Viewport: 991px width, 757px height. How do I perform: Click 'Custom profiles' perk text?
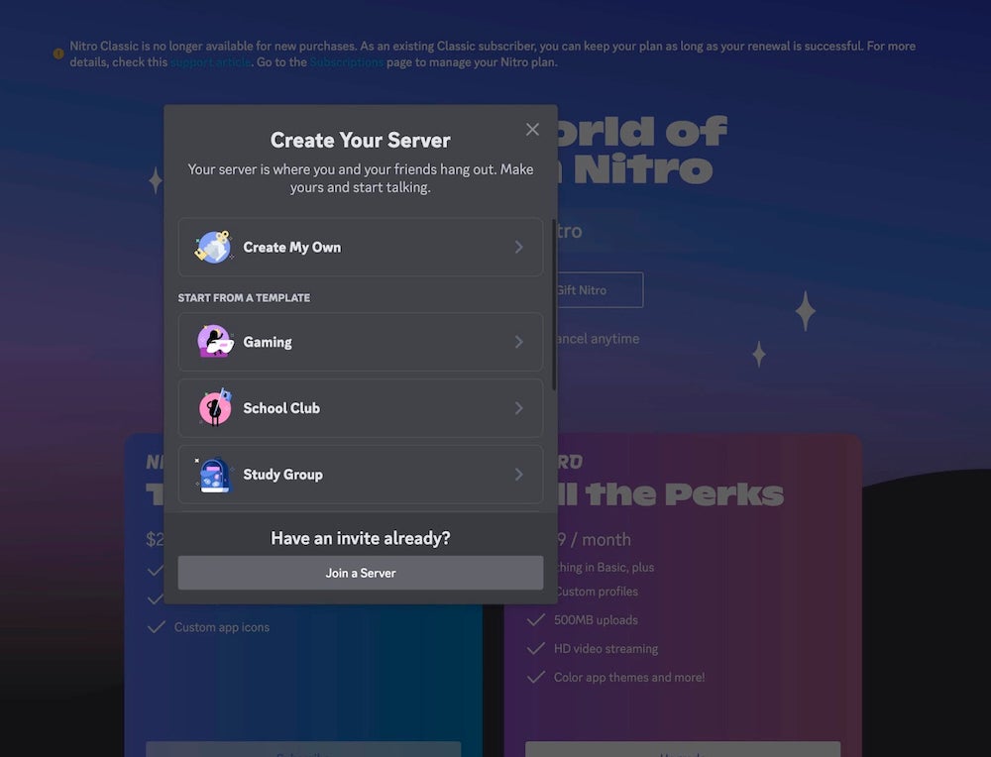598,592
